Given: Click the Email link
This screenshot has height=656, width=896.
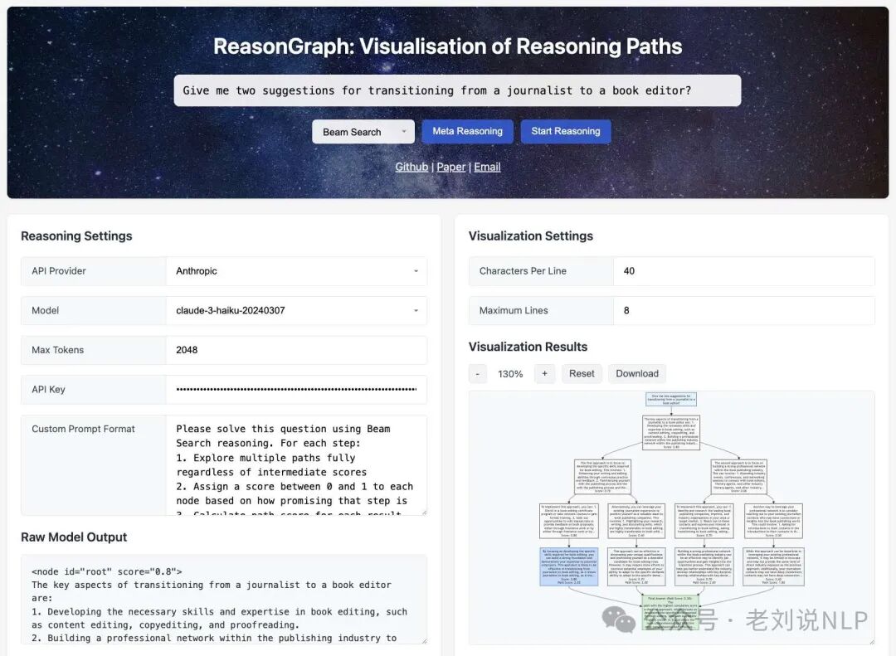Looking at the screenshot, I should point(487,167).
